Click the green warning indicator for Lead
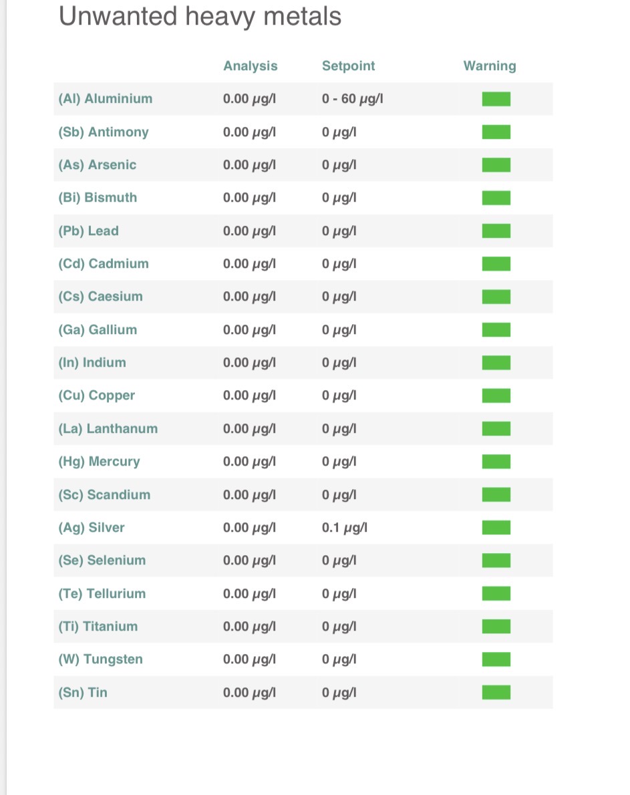Viewport: 630px width, 795px height. coord(496,231)
